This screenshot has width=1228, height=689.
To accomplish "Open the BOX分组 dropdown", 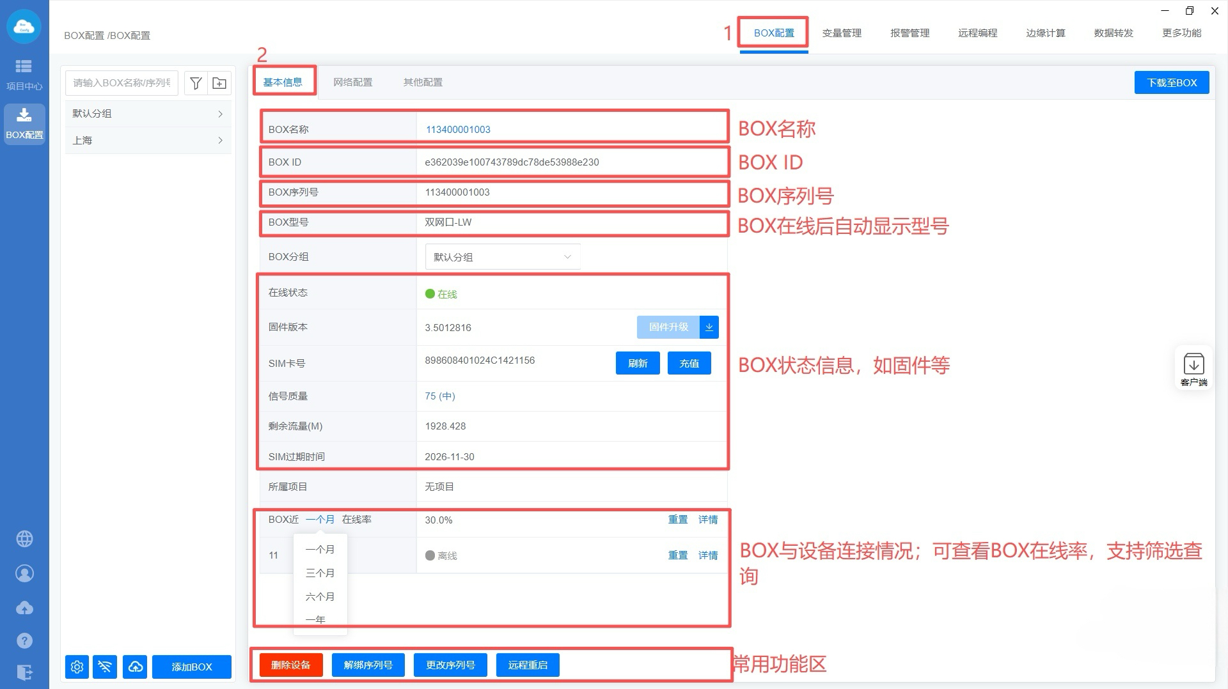I will [502, 257].
